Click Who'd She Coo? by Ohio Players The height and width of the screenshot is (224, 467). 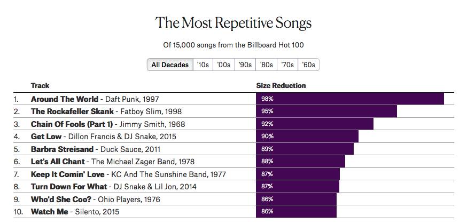[60, 199]
